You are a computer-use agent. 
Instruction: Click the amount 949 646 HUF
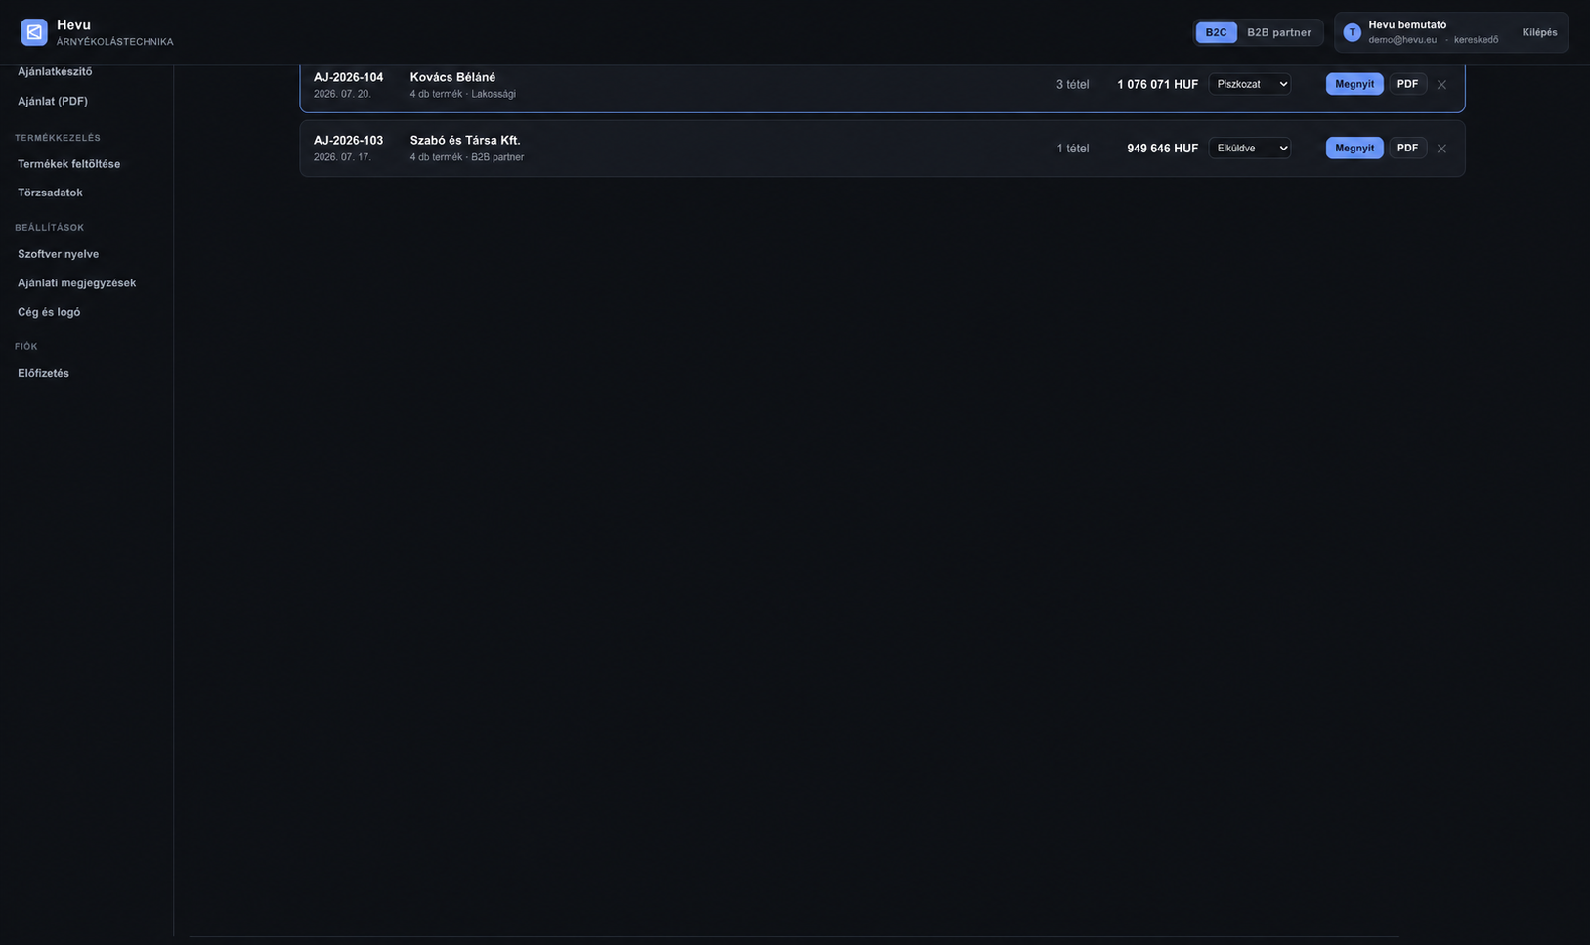1162,149
